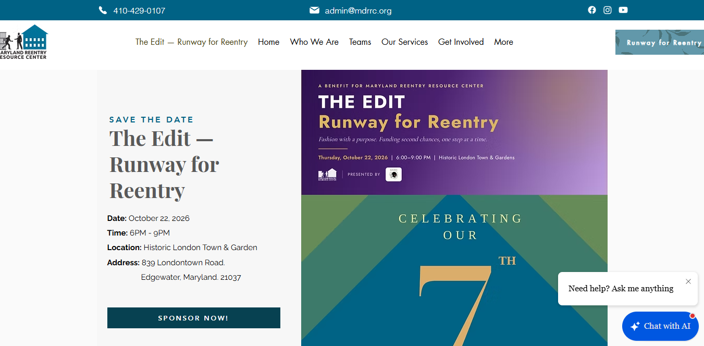Open the Our Services menu

pyautogui.click(x=404, y=42)
